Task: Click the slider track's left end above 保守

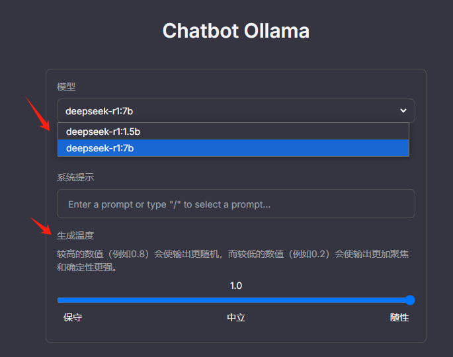Action: (x=61, y=300)
